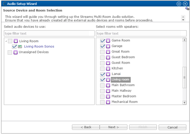Click the purple room icon beside Garage
The width and height of the screenshot is (190, 135).
(x=108, y=46)
